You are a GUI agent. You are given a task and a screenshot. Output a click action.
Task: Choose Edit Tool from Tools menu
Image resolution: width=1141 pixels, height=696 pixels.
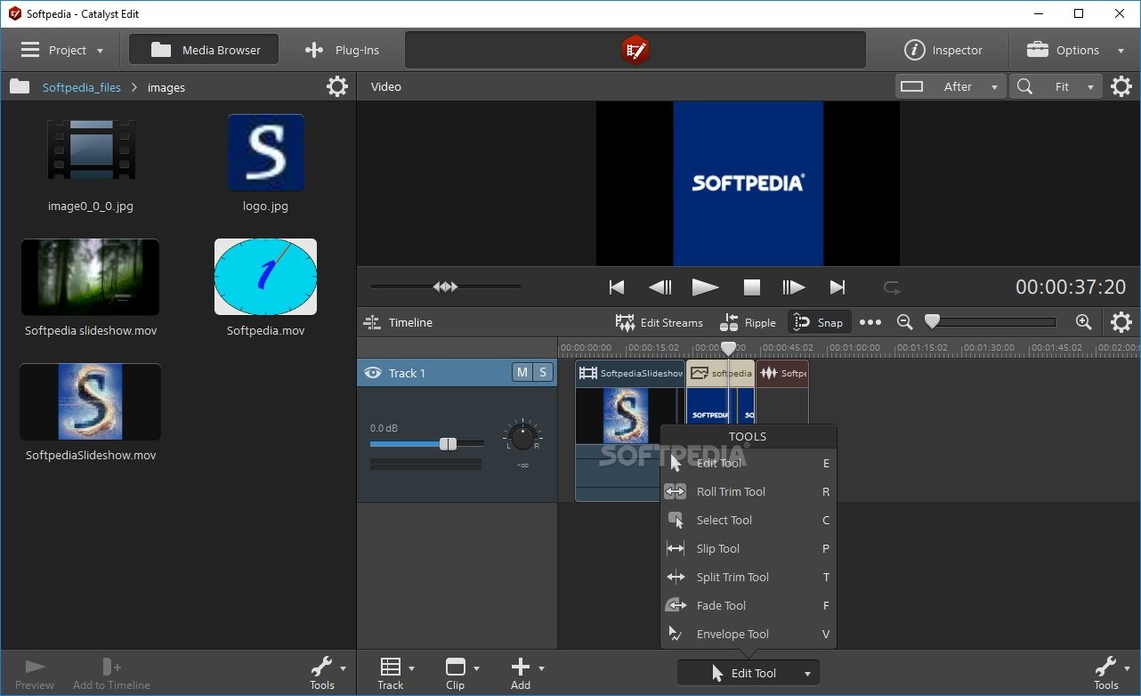[749, 463]
